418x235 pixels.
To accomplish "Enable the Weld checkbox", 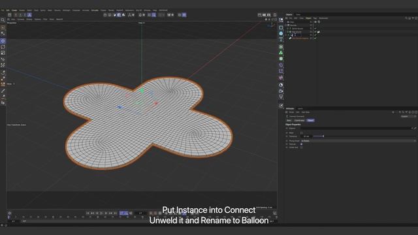I will 302,133.
